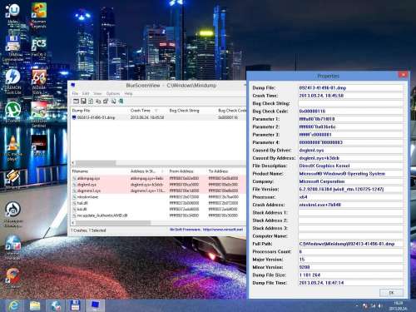
Task: Click the Full Path field in Properties
Action: 350,244
